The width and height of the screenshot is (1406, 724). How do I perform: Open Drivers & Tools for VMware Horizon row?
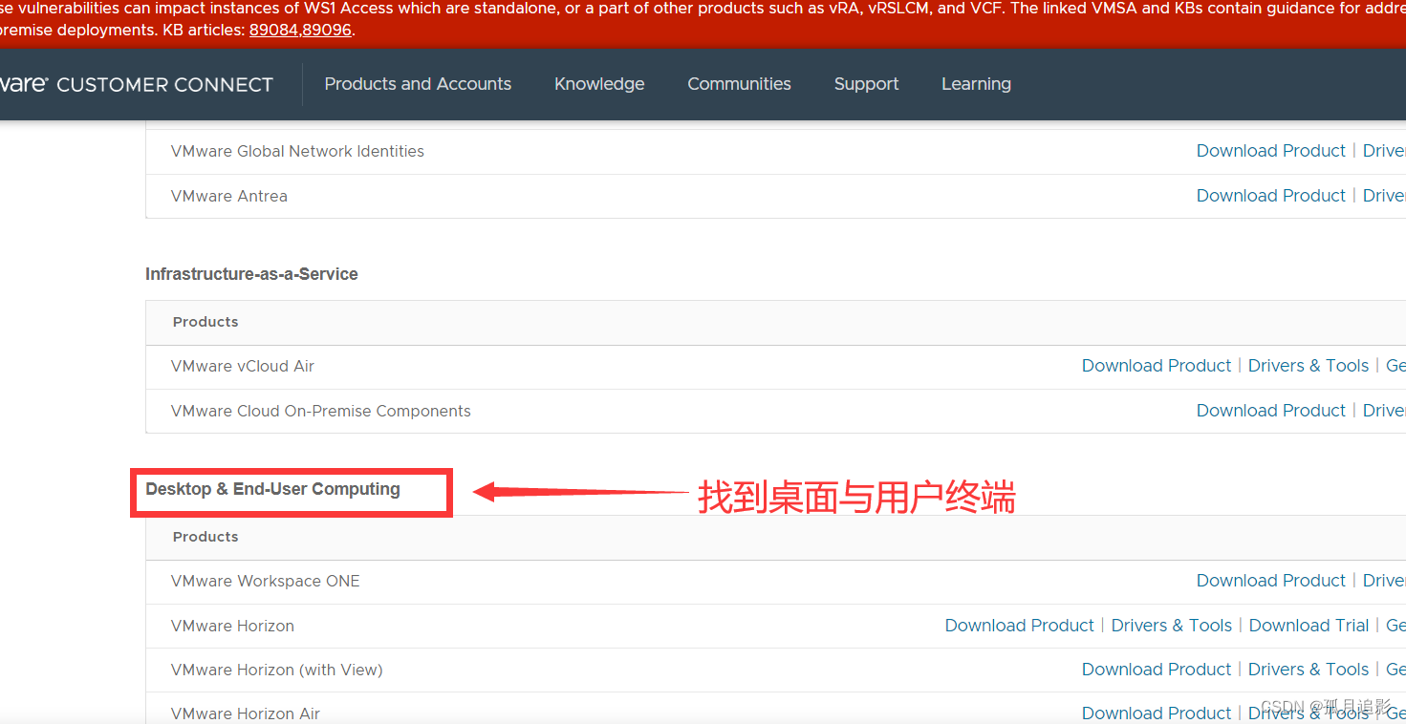1172,626
